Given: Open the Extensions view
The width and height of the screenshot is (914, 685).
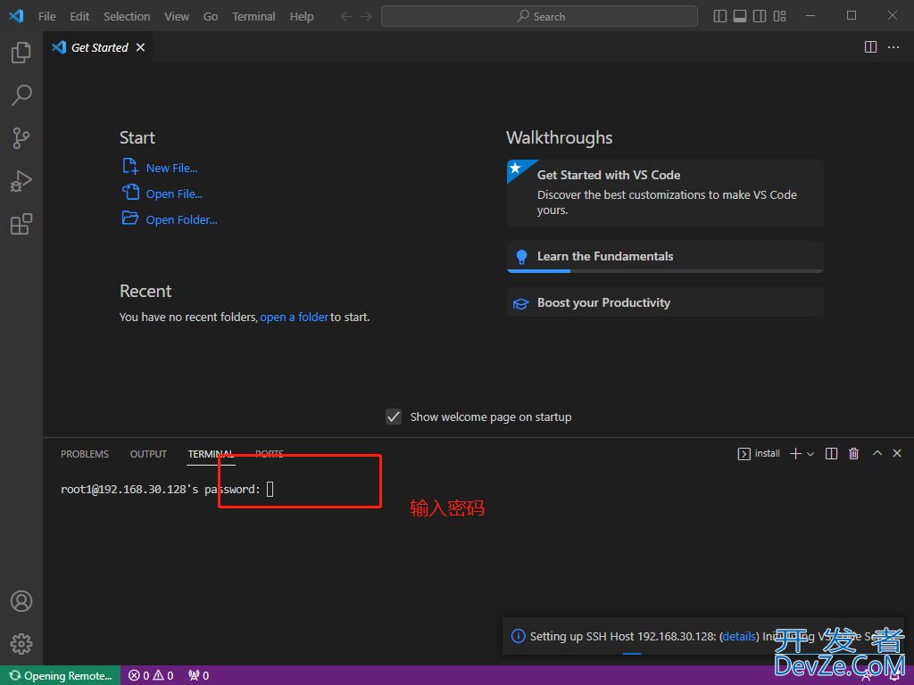Looking at the screenshot, I should pos(21,224).
